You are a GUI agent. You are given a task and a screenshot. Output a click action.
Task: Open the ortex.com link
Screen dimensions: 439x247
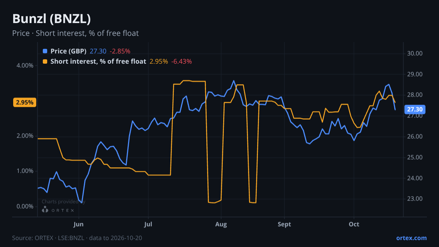(411, 238)
